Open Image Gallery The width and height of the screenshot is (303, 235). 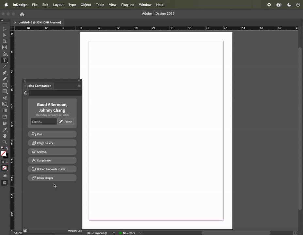tap(52, 143)
